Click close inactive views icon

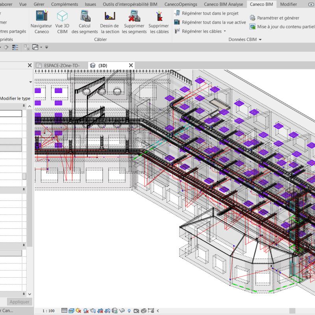[26, 47]
